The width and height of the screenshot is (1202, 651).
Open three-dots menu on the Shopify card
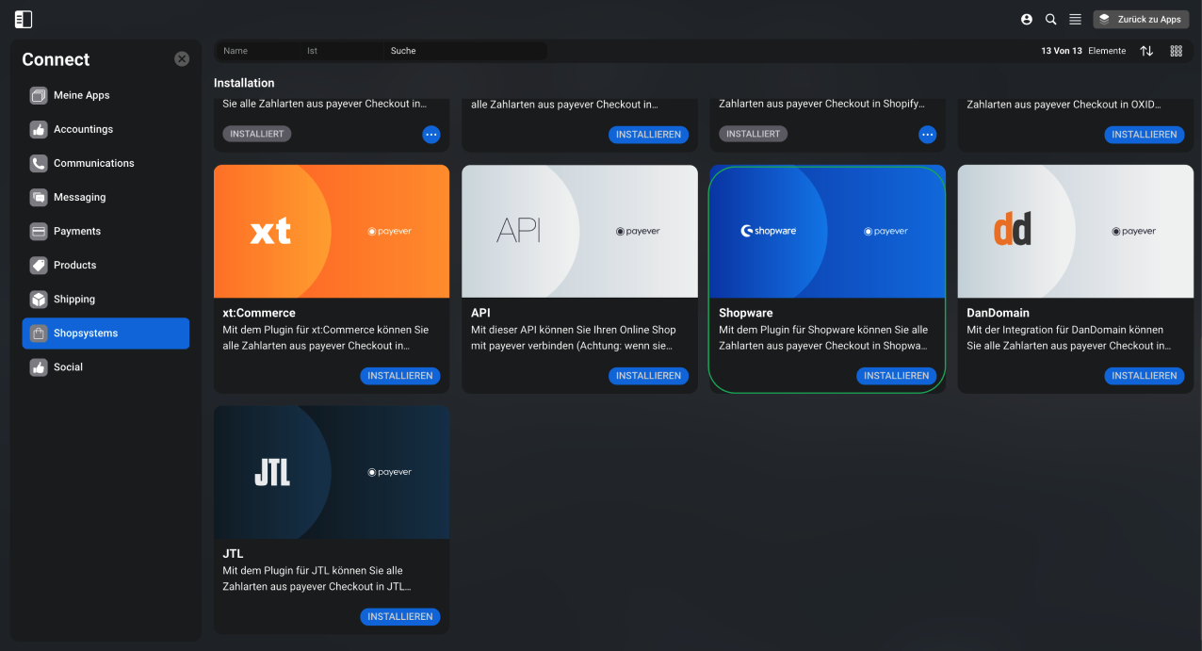point(927,135)
